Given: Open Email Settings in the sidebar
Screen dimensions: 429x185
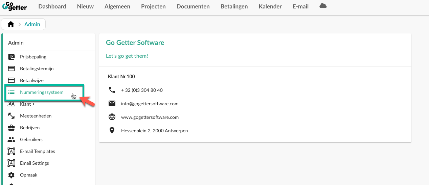Looking at the screenshot, I should click(x=35, y=163).
